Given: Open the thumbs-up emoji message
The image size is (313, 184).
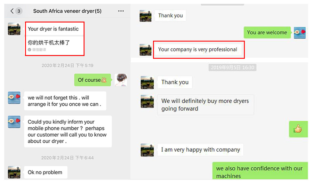Looking at the screenshot, I should pos(298,129).
